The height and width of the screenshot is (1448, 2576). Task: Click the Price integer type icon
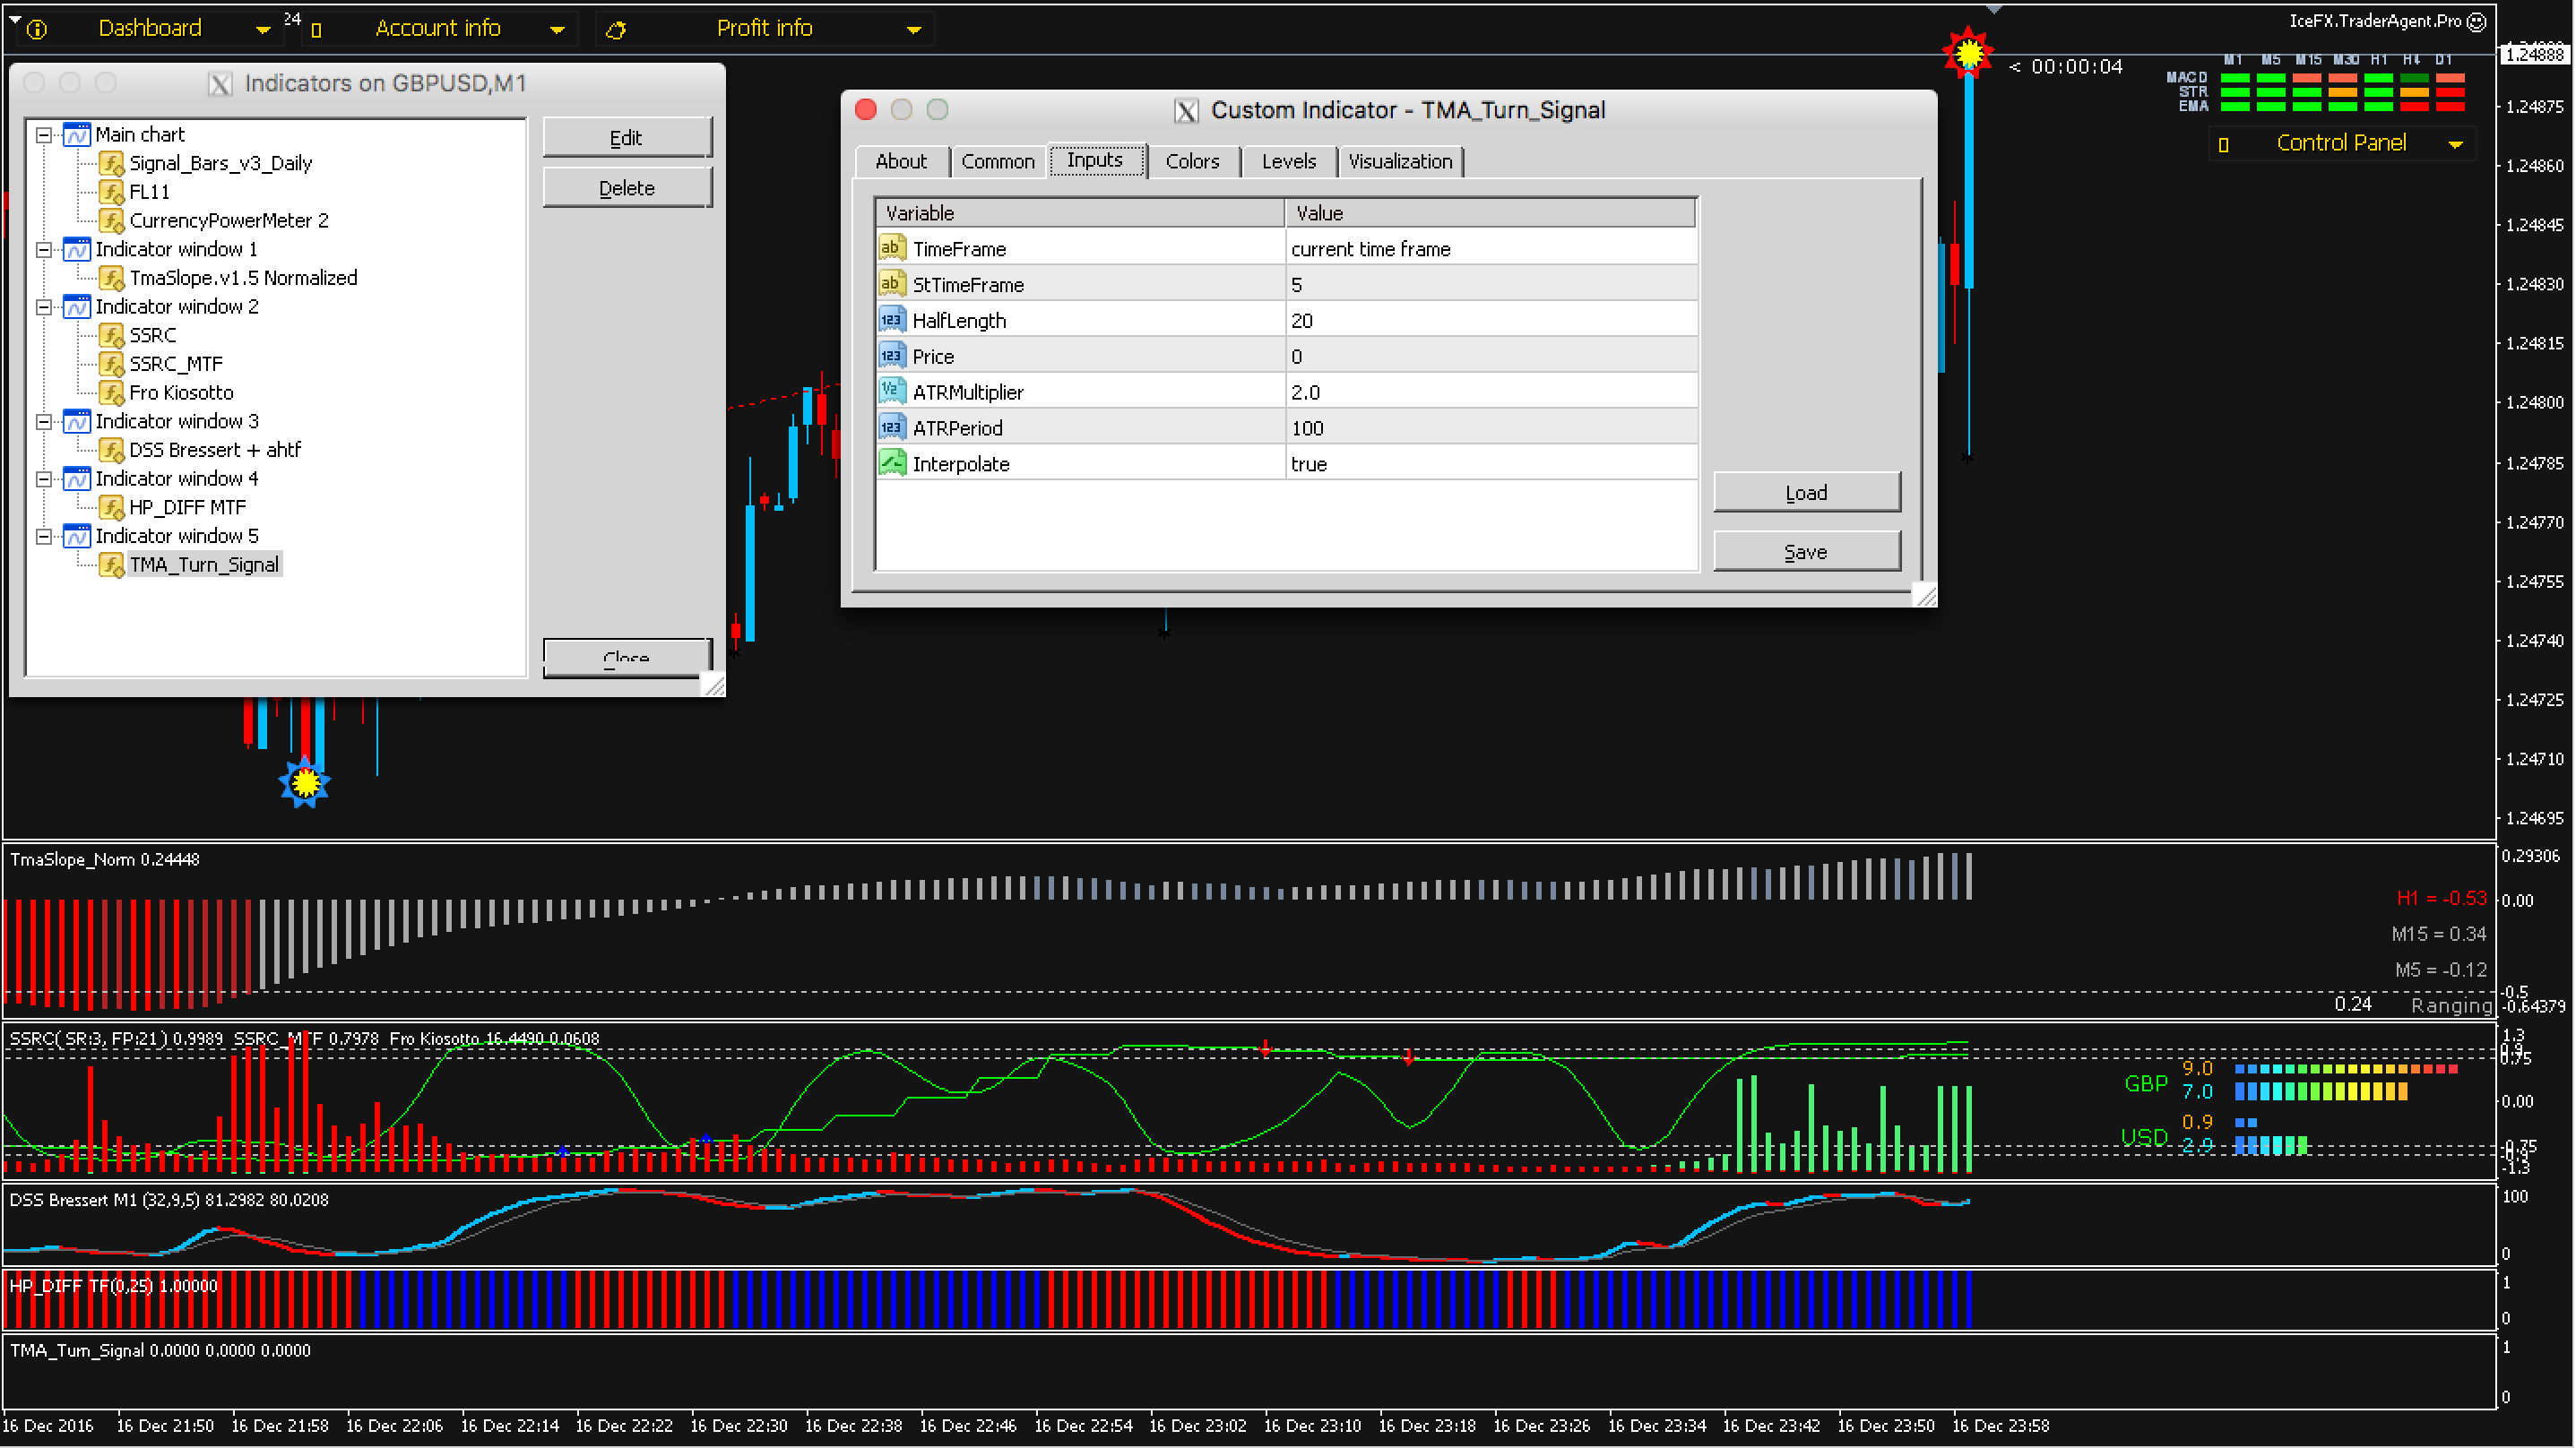891,356
